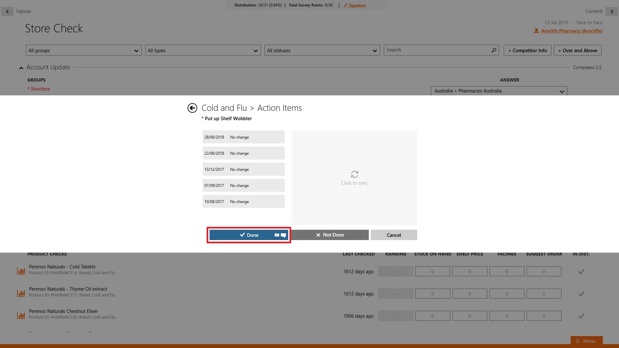Collapse the Account Update section
The width and height of the screenshot is (619, 348).
click(21, 68)
